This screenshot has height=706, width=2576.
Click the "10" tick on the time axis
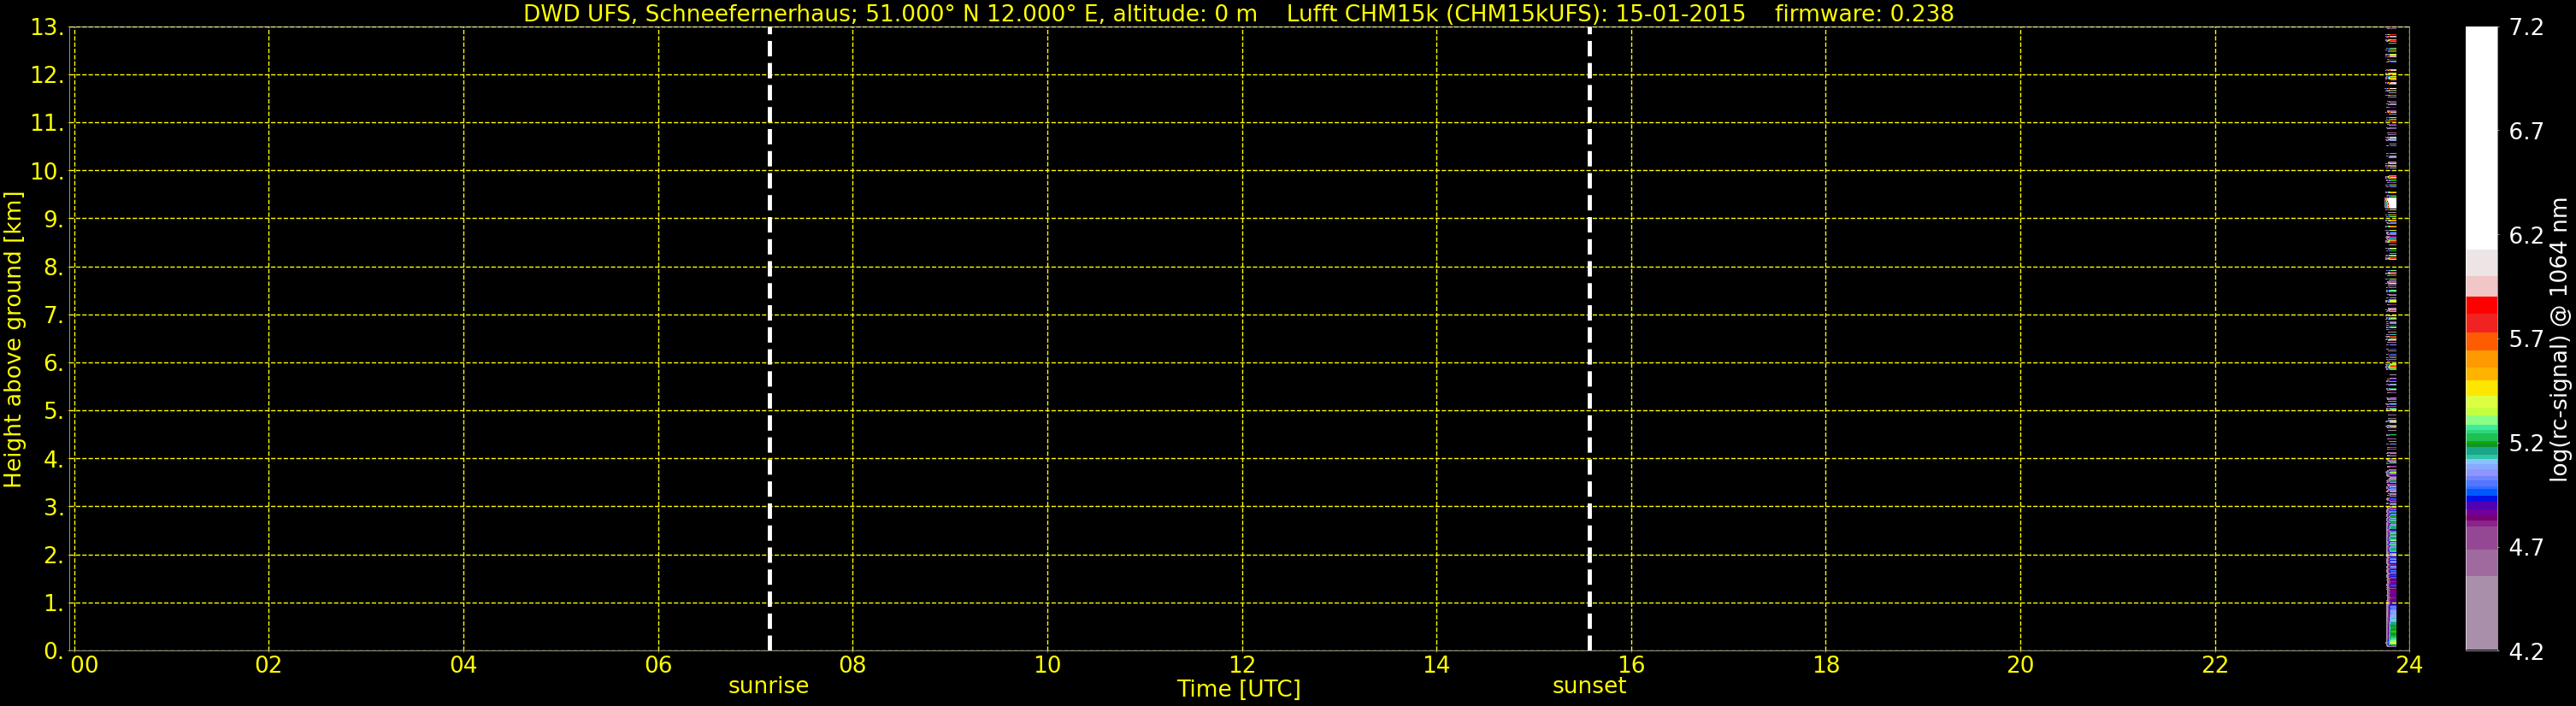1047,665
